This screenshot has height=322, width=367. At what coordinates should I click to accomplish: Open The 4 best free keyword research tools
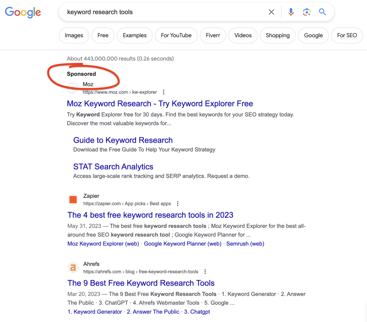pos(150,215)
